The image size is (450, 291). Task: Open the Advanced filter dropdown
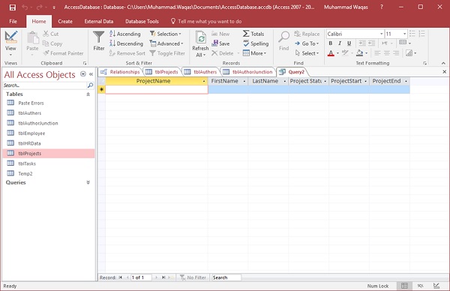point(166,43)
